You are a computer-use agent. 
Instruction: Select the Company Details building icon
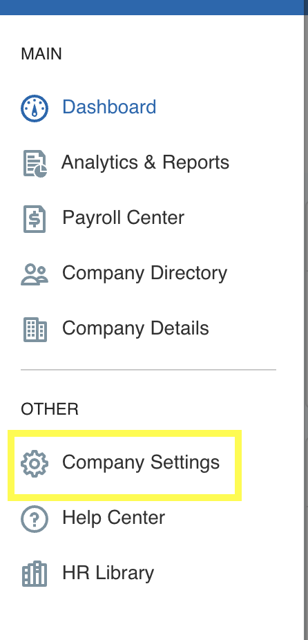pyautogui.click(x=35, y=330)
